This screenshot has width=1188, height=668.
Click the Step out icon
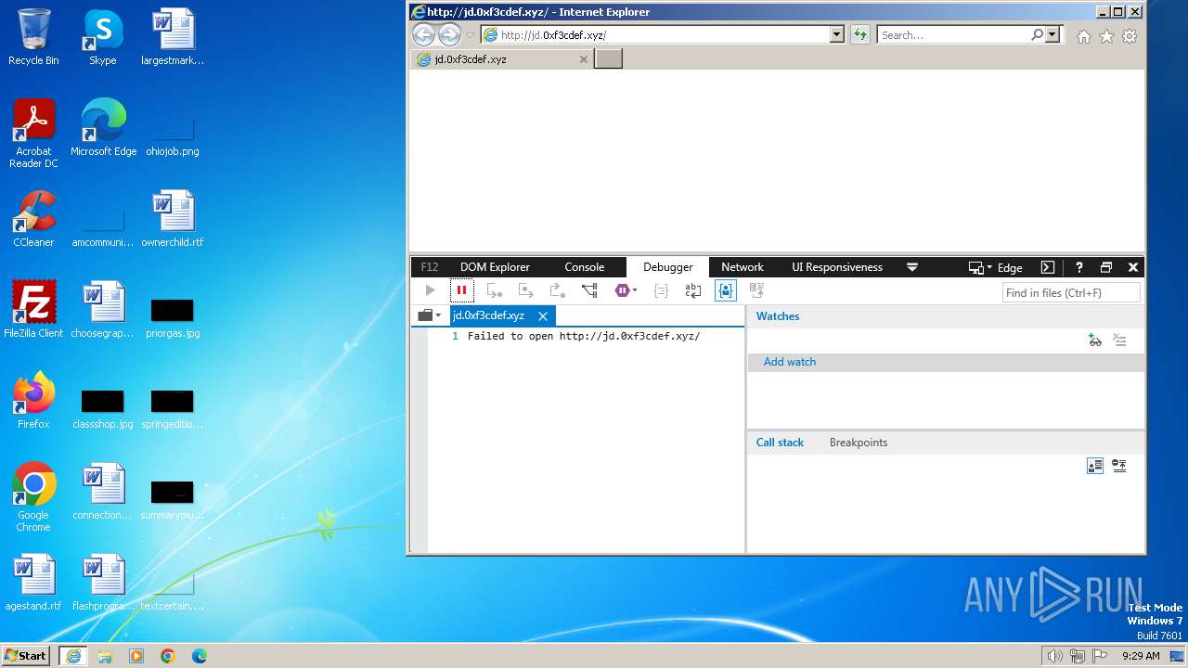pyautogui.click(x=557, y=290)
